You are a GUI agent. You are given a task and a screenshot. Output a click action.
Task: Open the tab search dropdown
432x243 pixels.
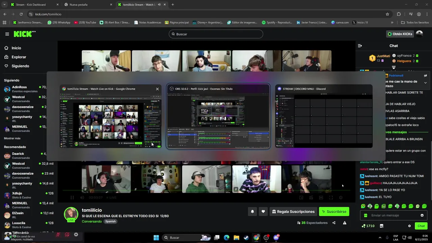pos(4,5)
